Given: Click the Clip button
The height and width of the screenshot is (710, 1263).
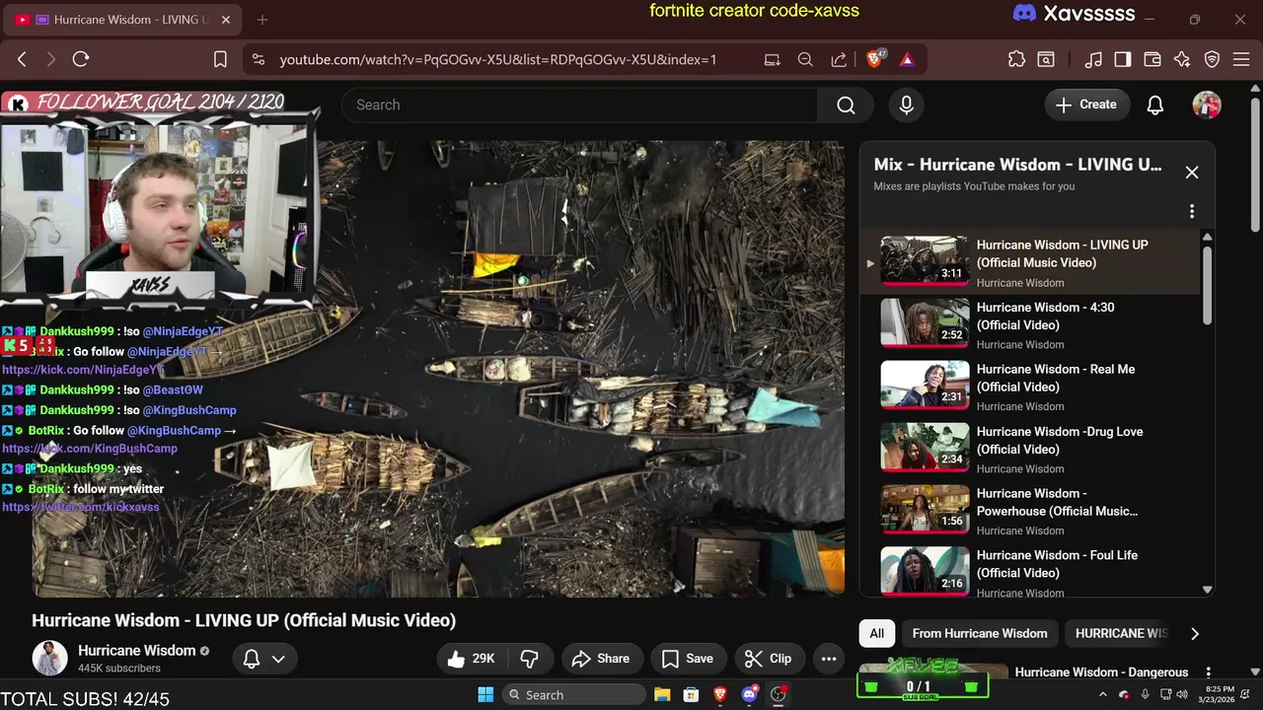Looking at the screenshot, I should click(769, 659).
